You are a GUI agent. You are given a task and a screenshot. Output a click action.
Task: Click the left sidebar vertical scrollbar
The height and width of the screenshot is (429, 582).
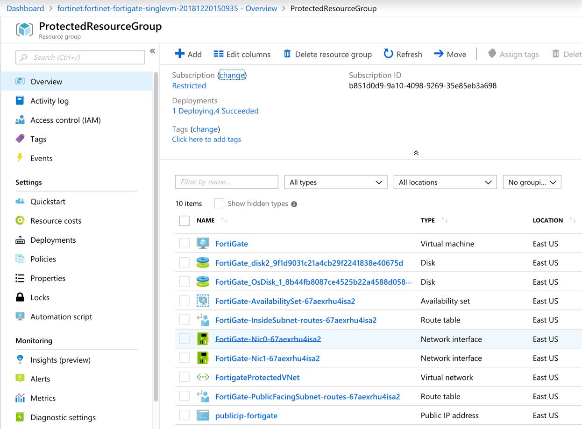tap(156, 233)
